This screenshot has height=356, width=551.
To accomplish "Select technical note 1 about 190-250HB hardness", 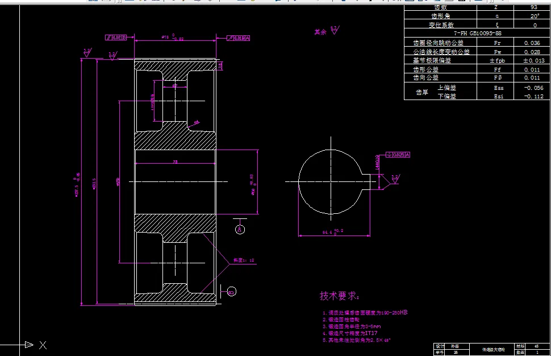I will tap(365, 312).
